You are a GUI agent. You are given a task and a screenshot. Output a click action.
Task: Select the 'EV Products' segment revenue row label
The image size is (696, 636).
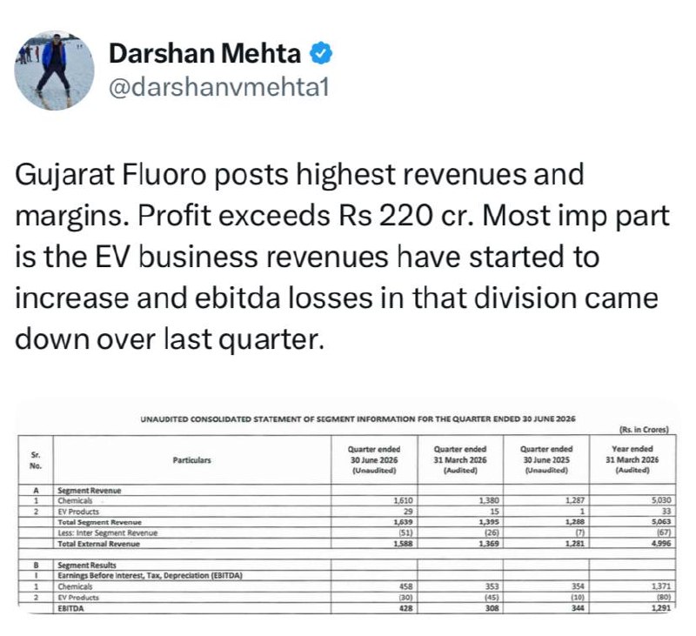[x=78, y=512]
